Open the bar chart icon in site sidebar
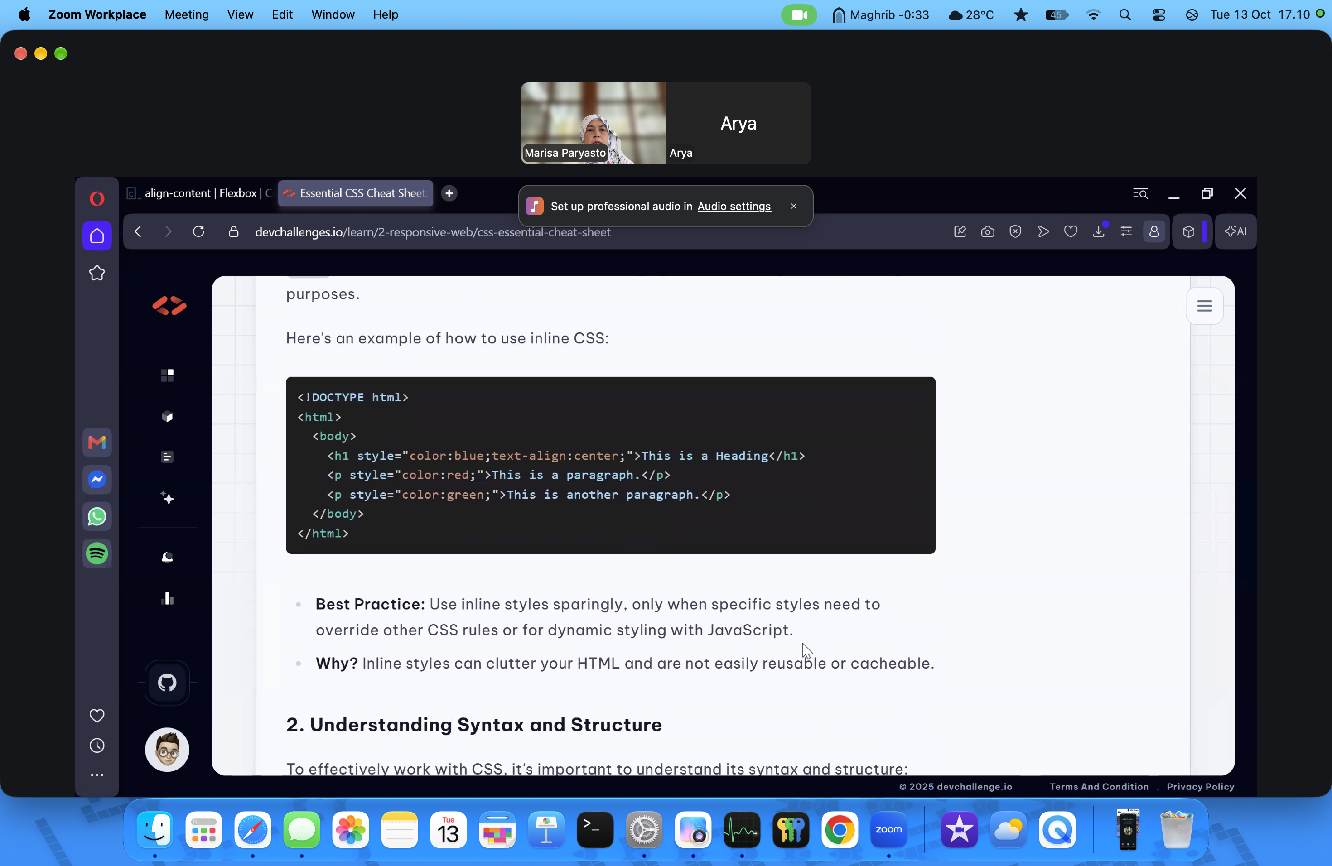 click(x=167, y=599)
